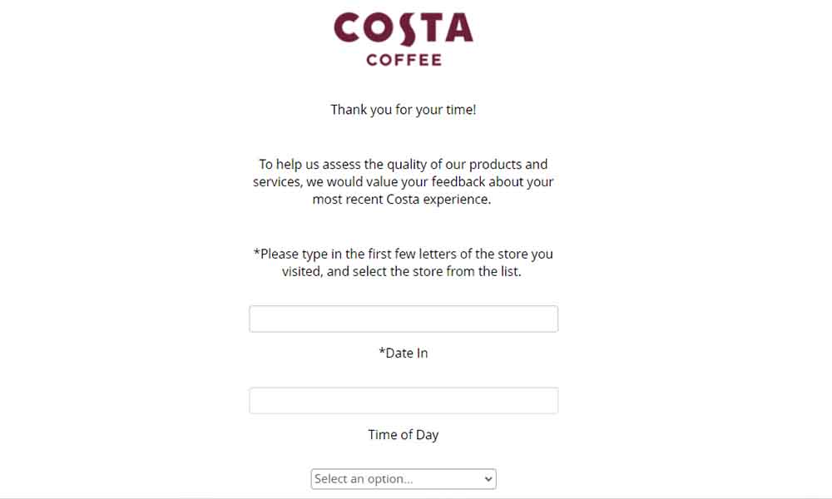Click the letter C in Costa logo
Image resolution: width=832 pixels, height=499 pixels.
tap(348, 27)
